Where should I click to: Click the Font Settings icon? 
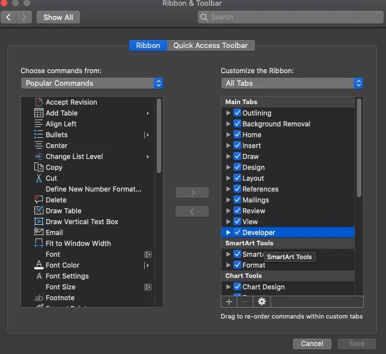[x=39, y=276]
